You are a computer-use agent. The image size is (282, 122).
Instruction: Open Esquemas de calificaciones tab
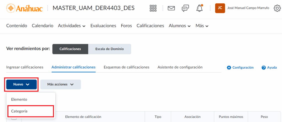126,67
